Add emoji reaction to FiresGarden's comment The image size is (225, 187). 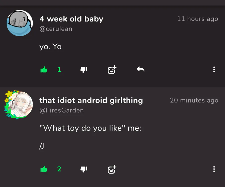pos(112,169)
